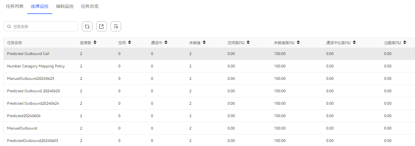Screen dimensions: 415x146
Task: Select the ManualOutbound20240625 row
Action: tap(209, 79)
